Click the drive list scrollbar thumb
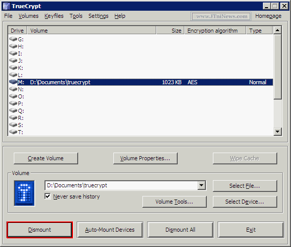 277,66
